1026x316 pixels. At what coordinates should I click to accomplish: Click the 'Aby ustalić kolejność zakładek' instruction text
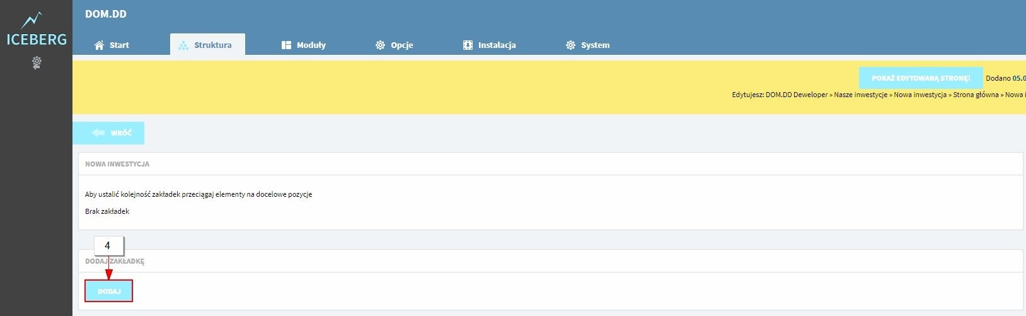pos(199,194)
